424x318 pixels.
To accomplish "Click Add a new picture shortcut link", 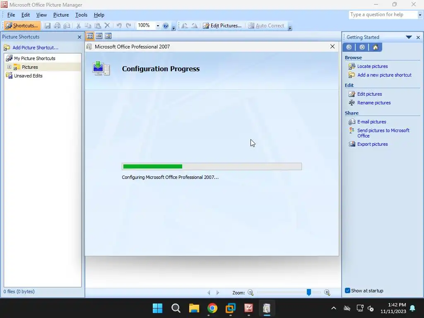I will [x=384, y=75].
